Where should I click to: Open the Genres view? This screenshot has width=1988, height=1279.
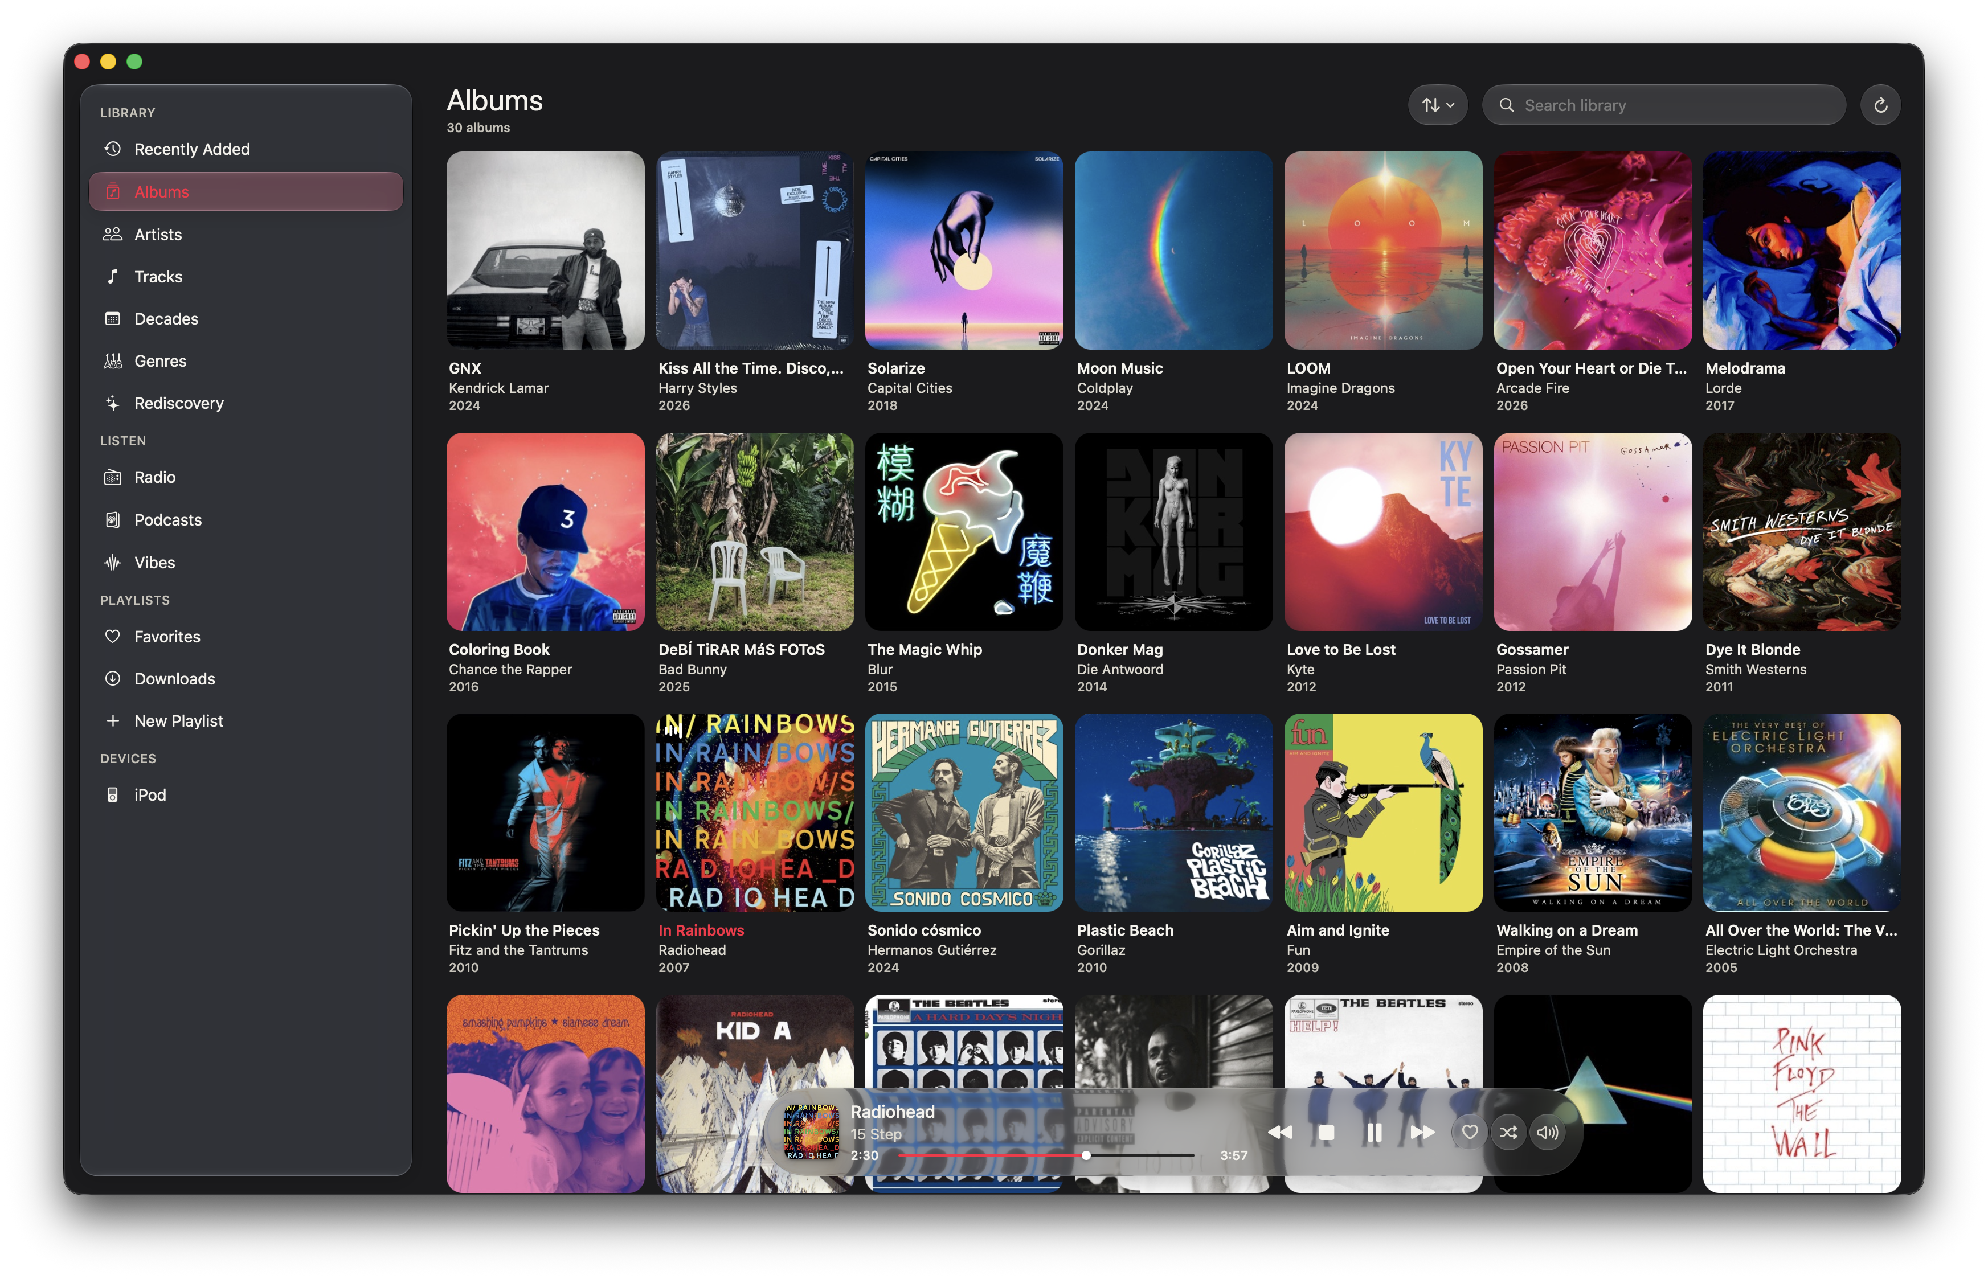click(x=246, y=360)
